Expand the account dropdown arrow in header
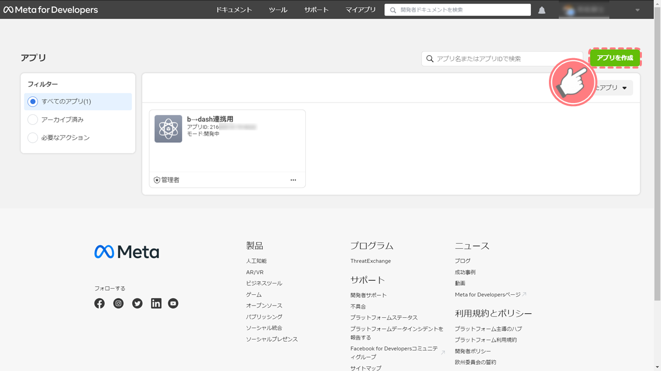The width and height of the screenshot is (661, 371). pos(637,10)
